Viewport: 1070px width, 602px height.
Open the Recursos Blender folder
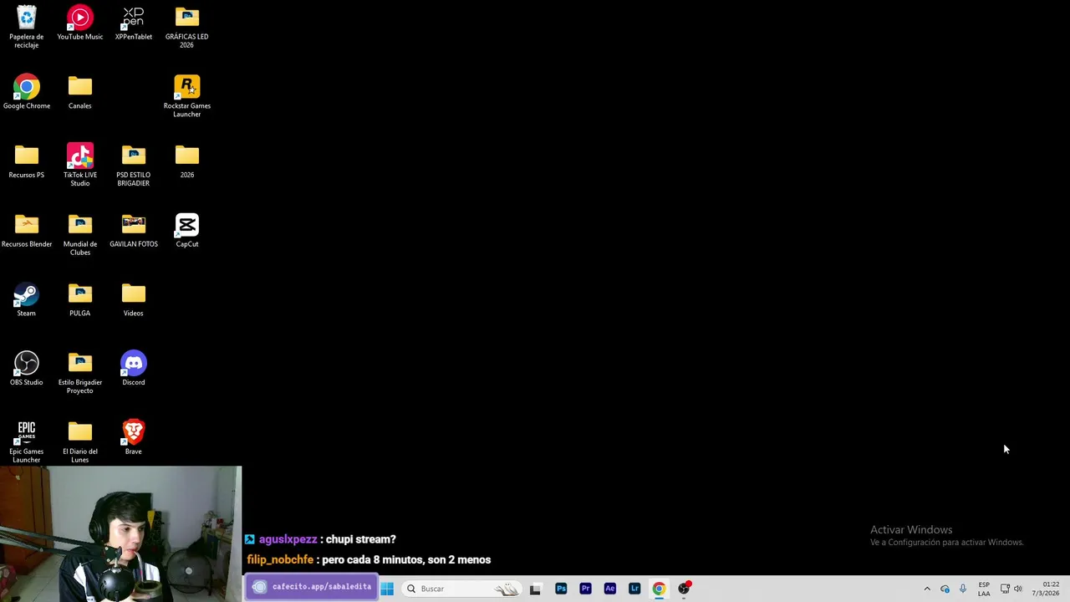[26, 231]
